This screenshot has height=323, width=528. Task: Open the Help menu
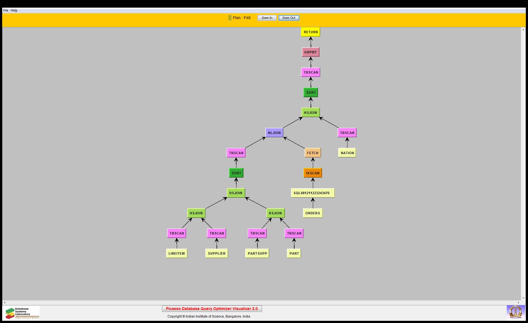click(14, 10)
